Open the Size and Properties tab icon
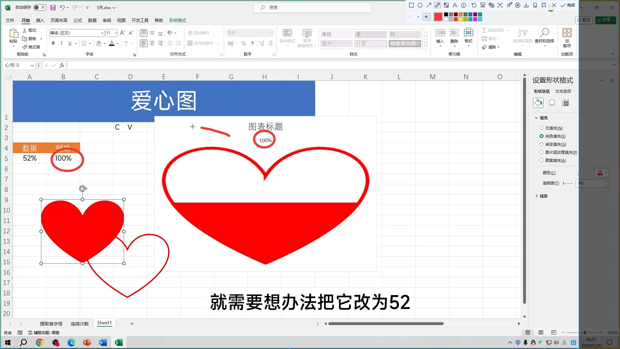The height and width of the screenshot is (349, 620). [x=565, y=103]
